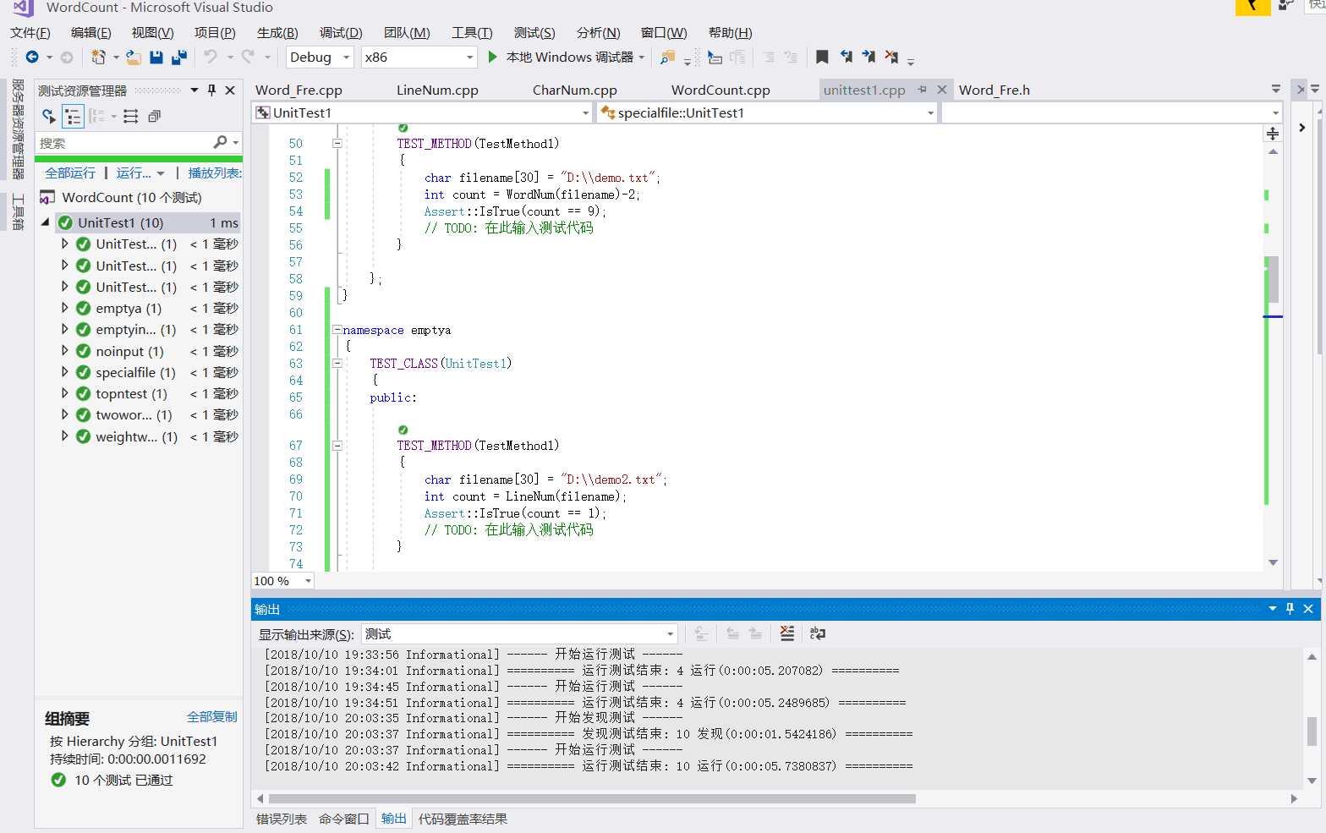Switch to WordCount.cpp tab
Screen dimensions: 1326x833
click(721, 90)
